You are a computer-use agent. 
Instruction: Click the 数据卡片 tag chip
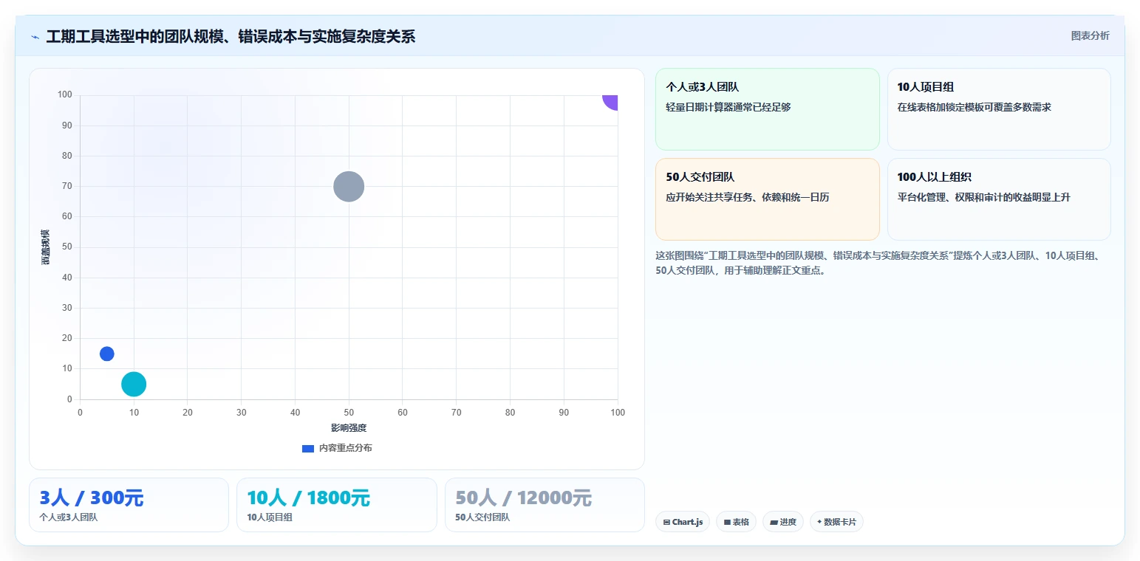pos(836,522)
